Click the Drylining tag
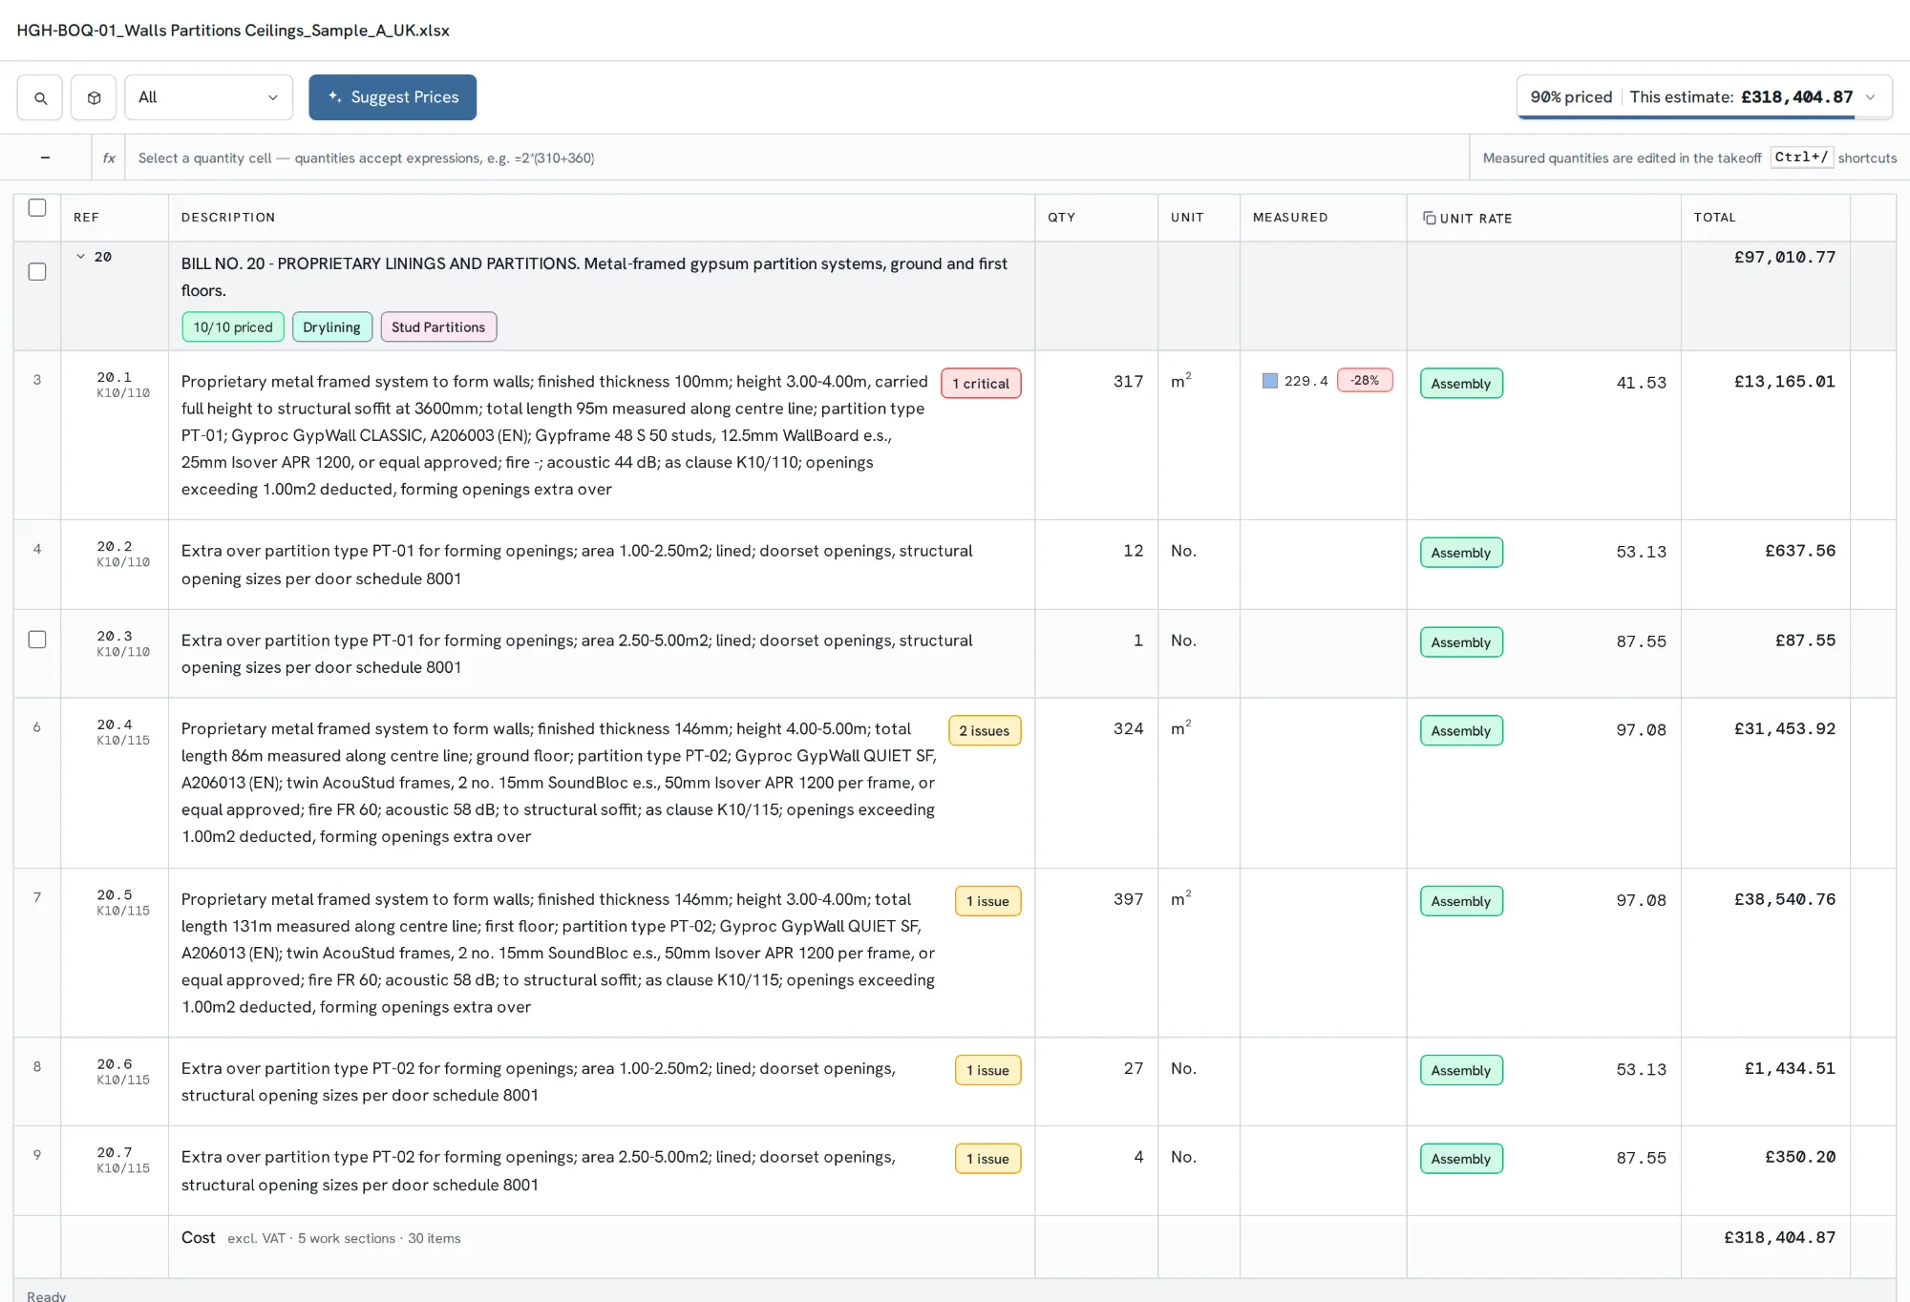The image size is (1910, 1302). pos(331,327)
